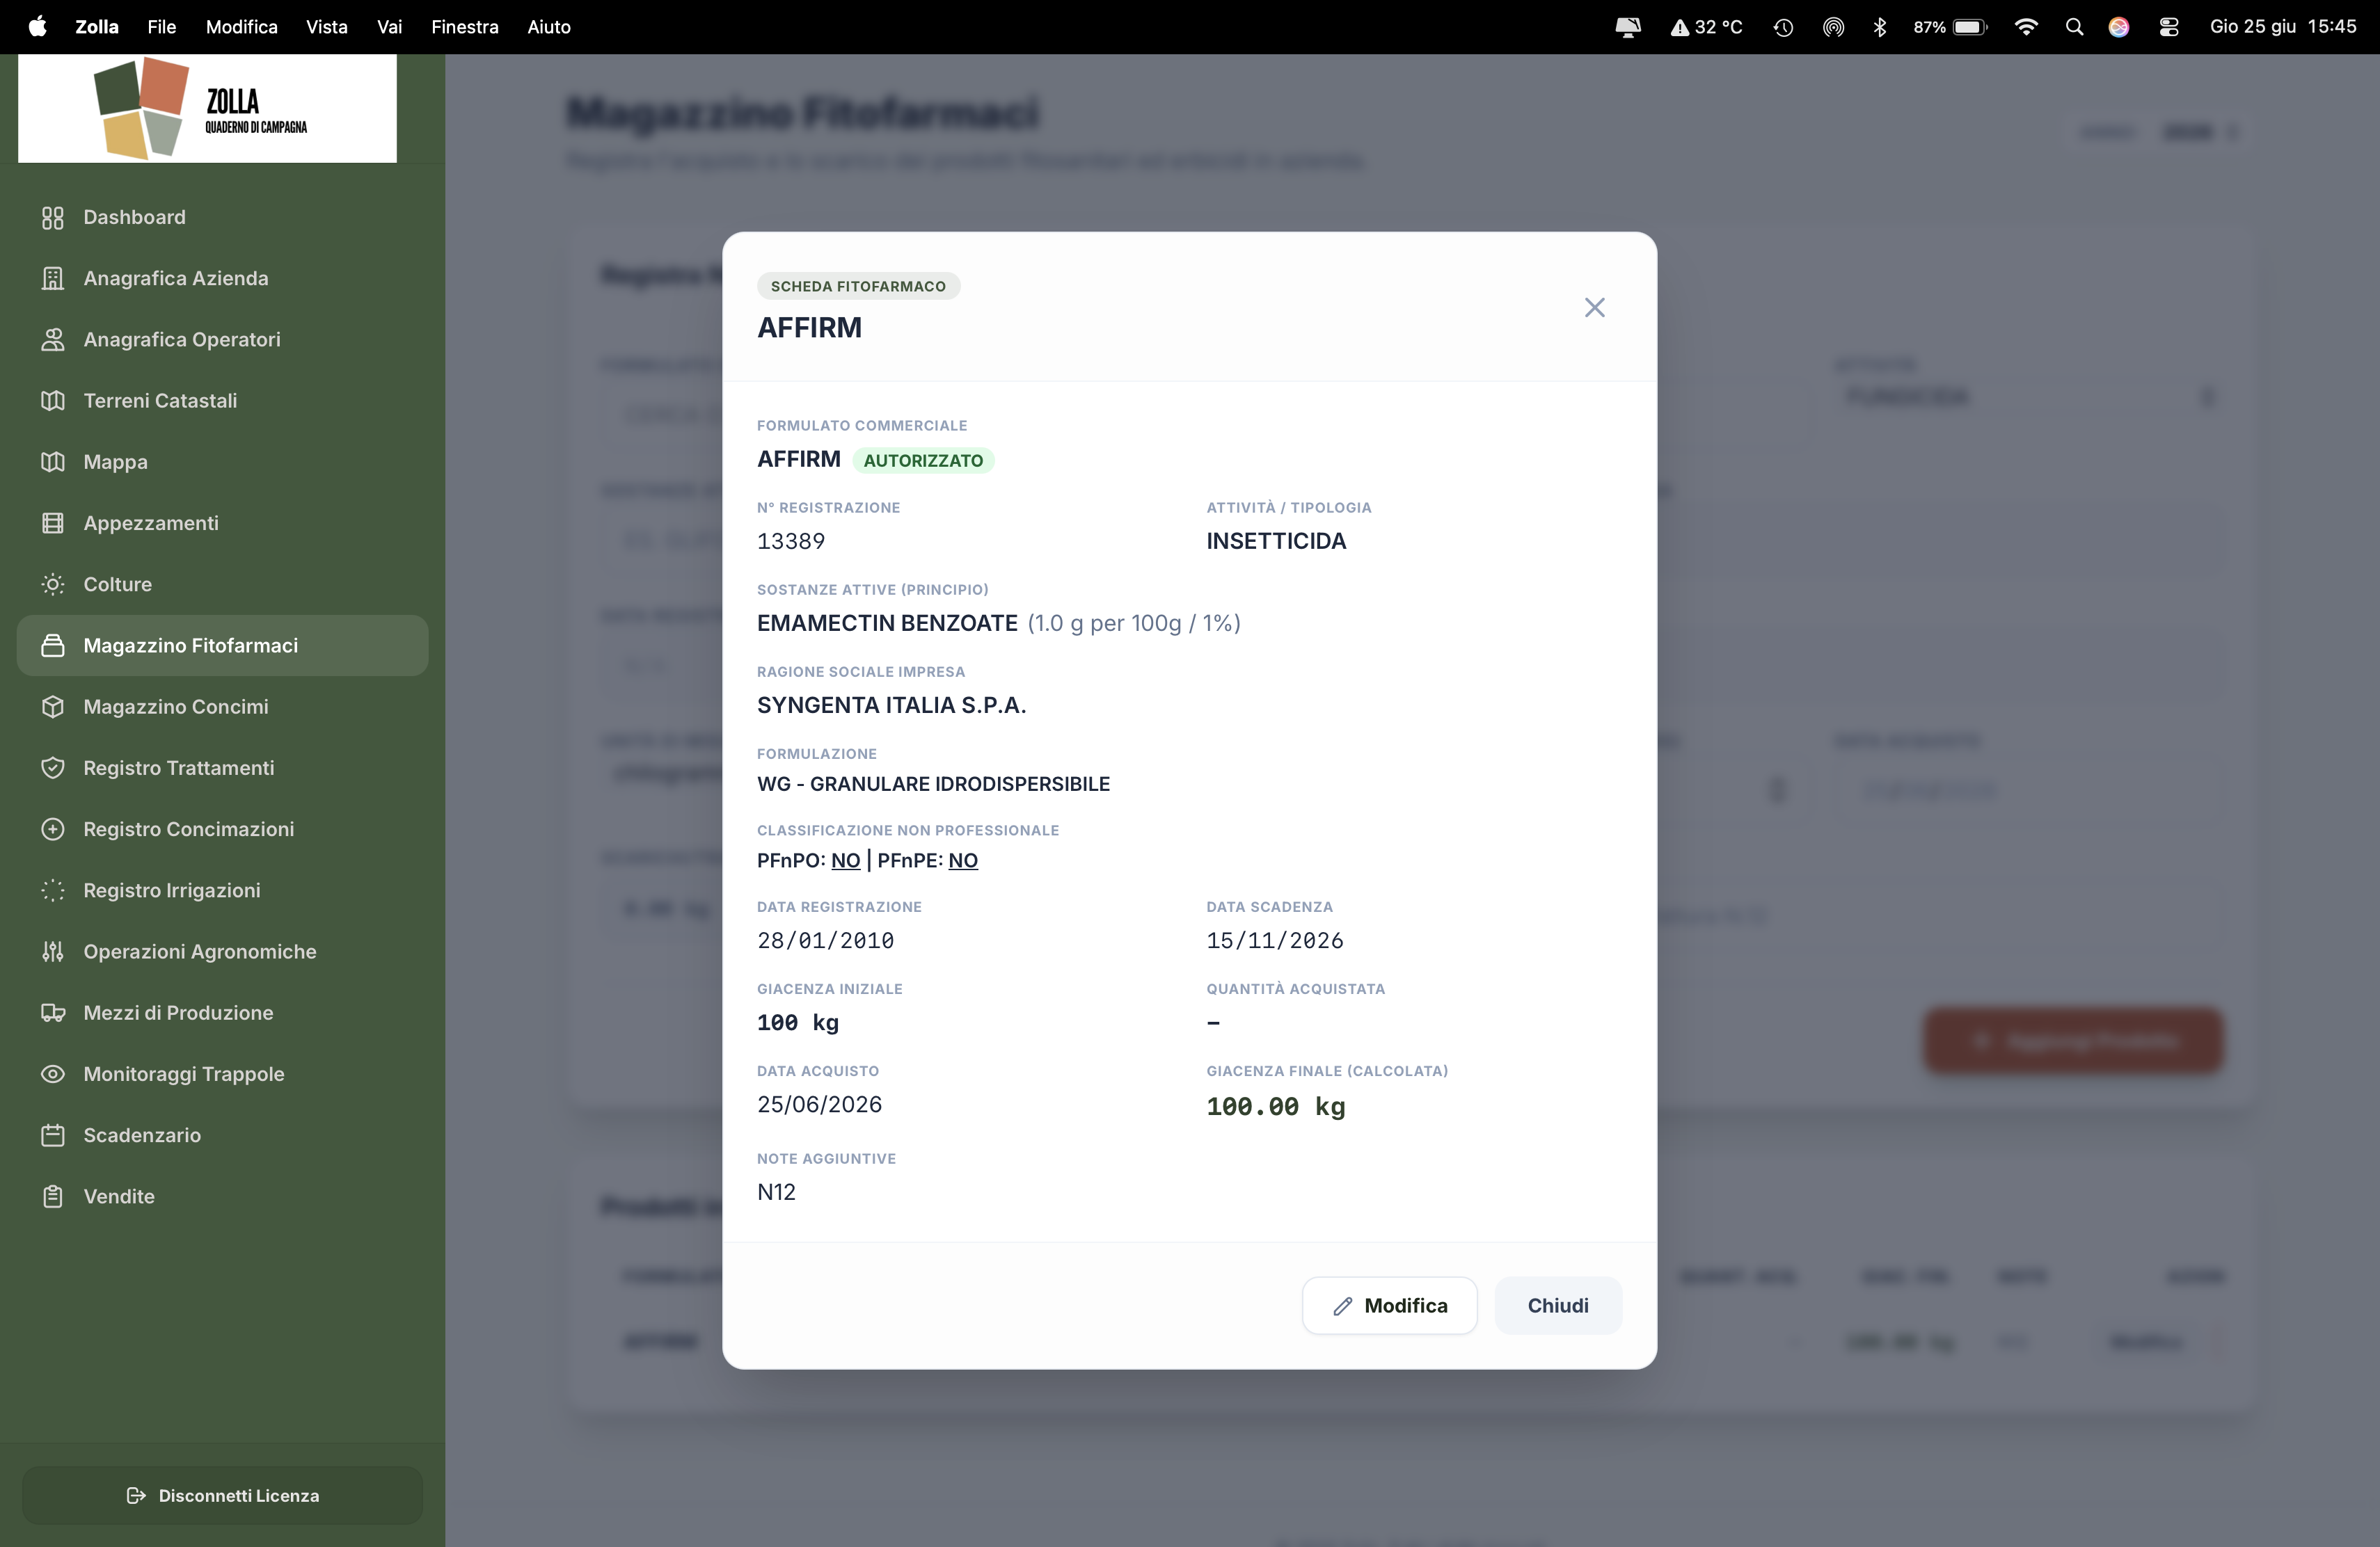Click the pencil icon on Modifica button
2380x1547 pixels.
point(1343,1306)
